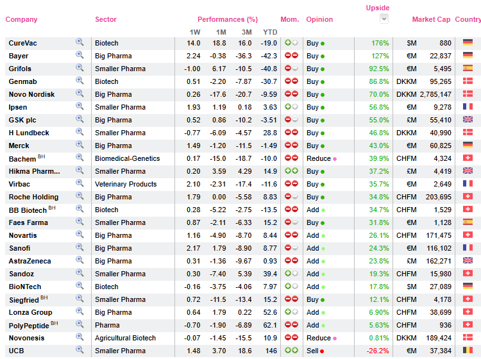Click the Country column header
This screenshot has height=359, width=481.
coord(468,19)
